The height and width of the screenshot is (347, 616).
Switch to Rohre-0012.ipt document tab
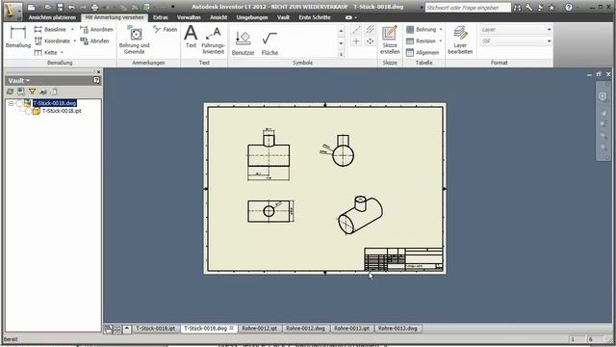[259, 329]
